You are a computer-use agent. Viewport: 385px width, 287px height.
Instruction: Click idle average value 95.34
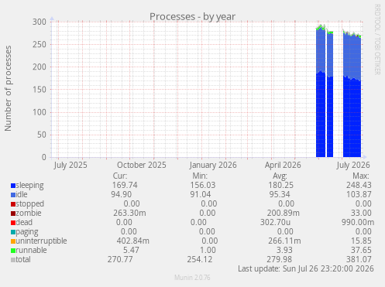(280, 194)
